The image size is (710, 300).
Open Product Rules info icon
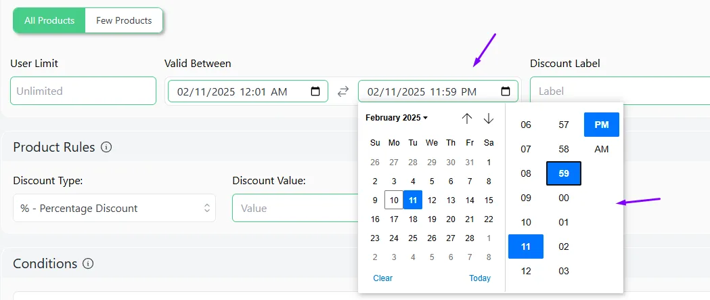106,147
